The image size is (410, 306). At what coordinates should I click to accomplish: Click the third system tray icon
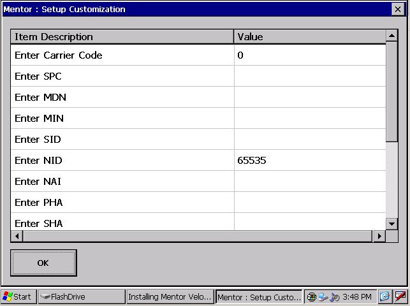tap(335, 297)
